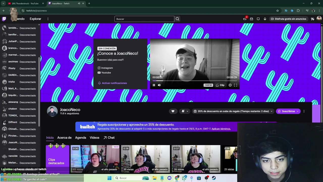Toggle follow with the heart button
This screenshot has width=323, height=182.
(x=173, y=111)
